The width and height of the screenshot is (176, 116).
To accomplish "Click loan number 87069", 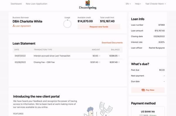I will click(162, 25).
